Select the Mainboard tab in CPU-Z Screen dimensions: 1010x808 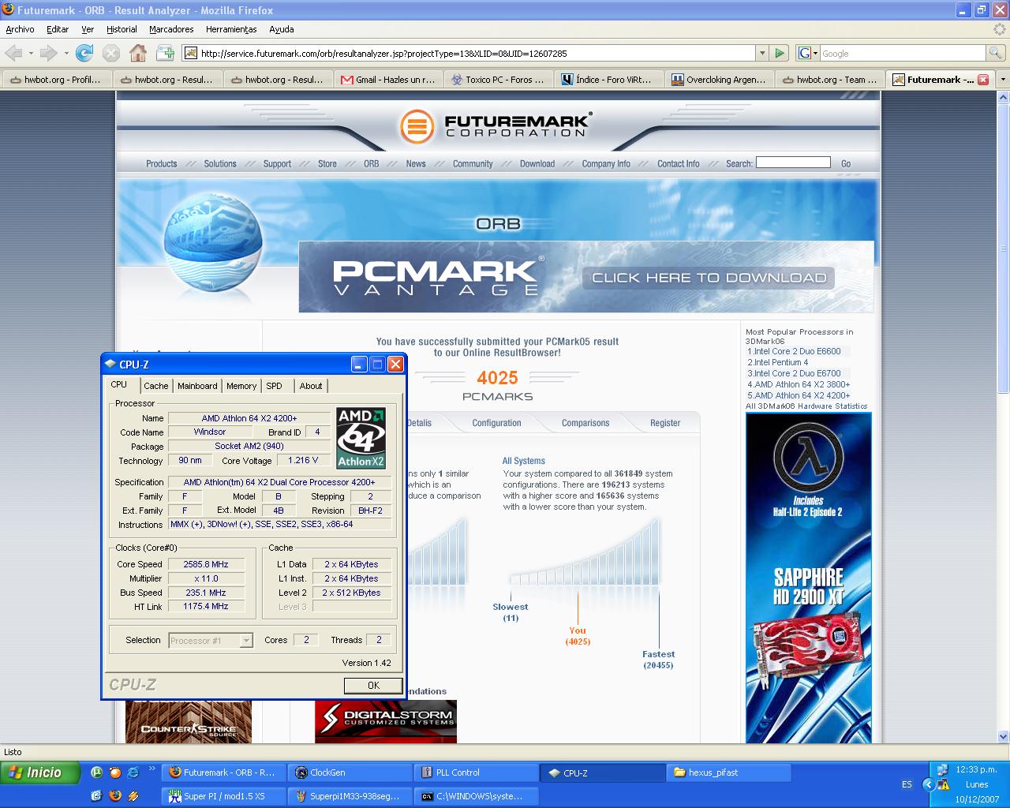[x=197, y=386]
